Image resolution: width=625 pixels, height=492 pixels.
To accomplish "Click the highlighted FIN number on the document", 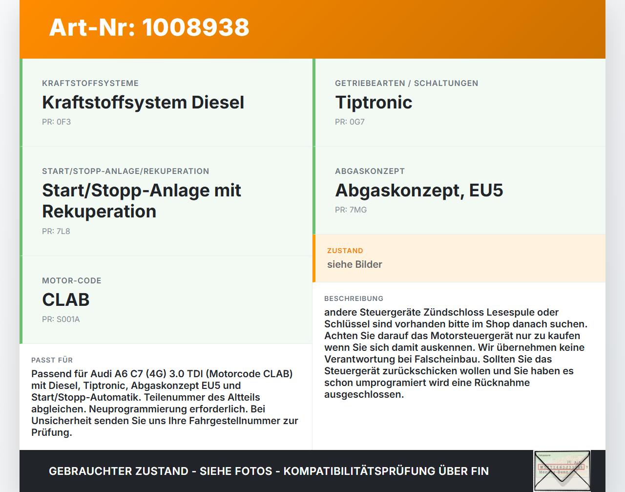I will coord(561,467).
